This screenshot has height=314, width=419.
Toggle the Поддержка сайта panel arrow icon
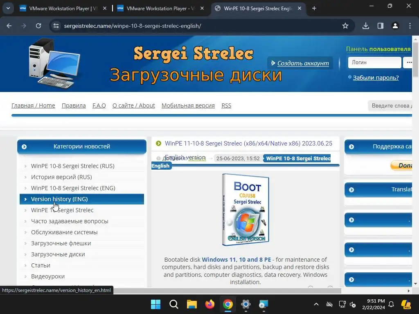point(351,147)
